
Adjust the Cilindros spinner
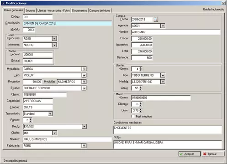click(141, 104)
